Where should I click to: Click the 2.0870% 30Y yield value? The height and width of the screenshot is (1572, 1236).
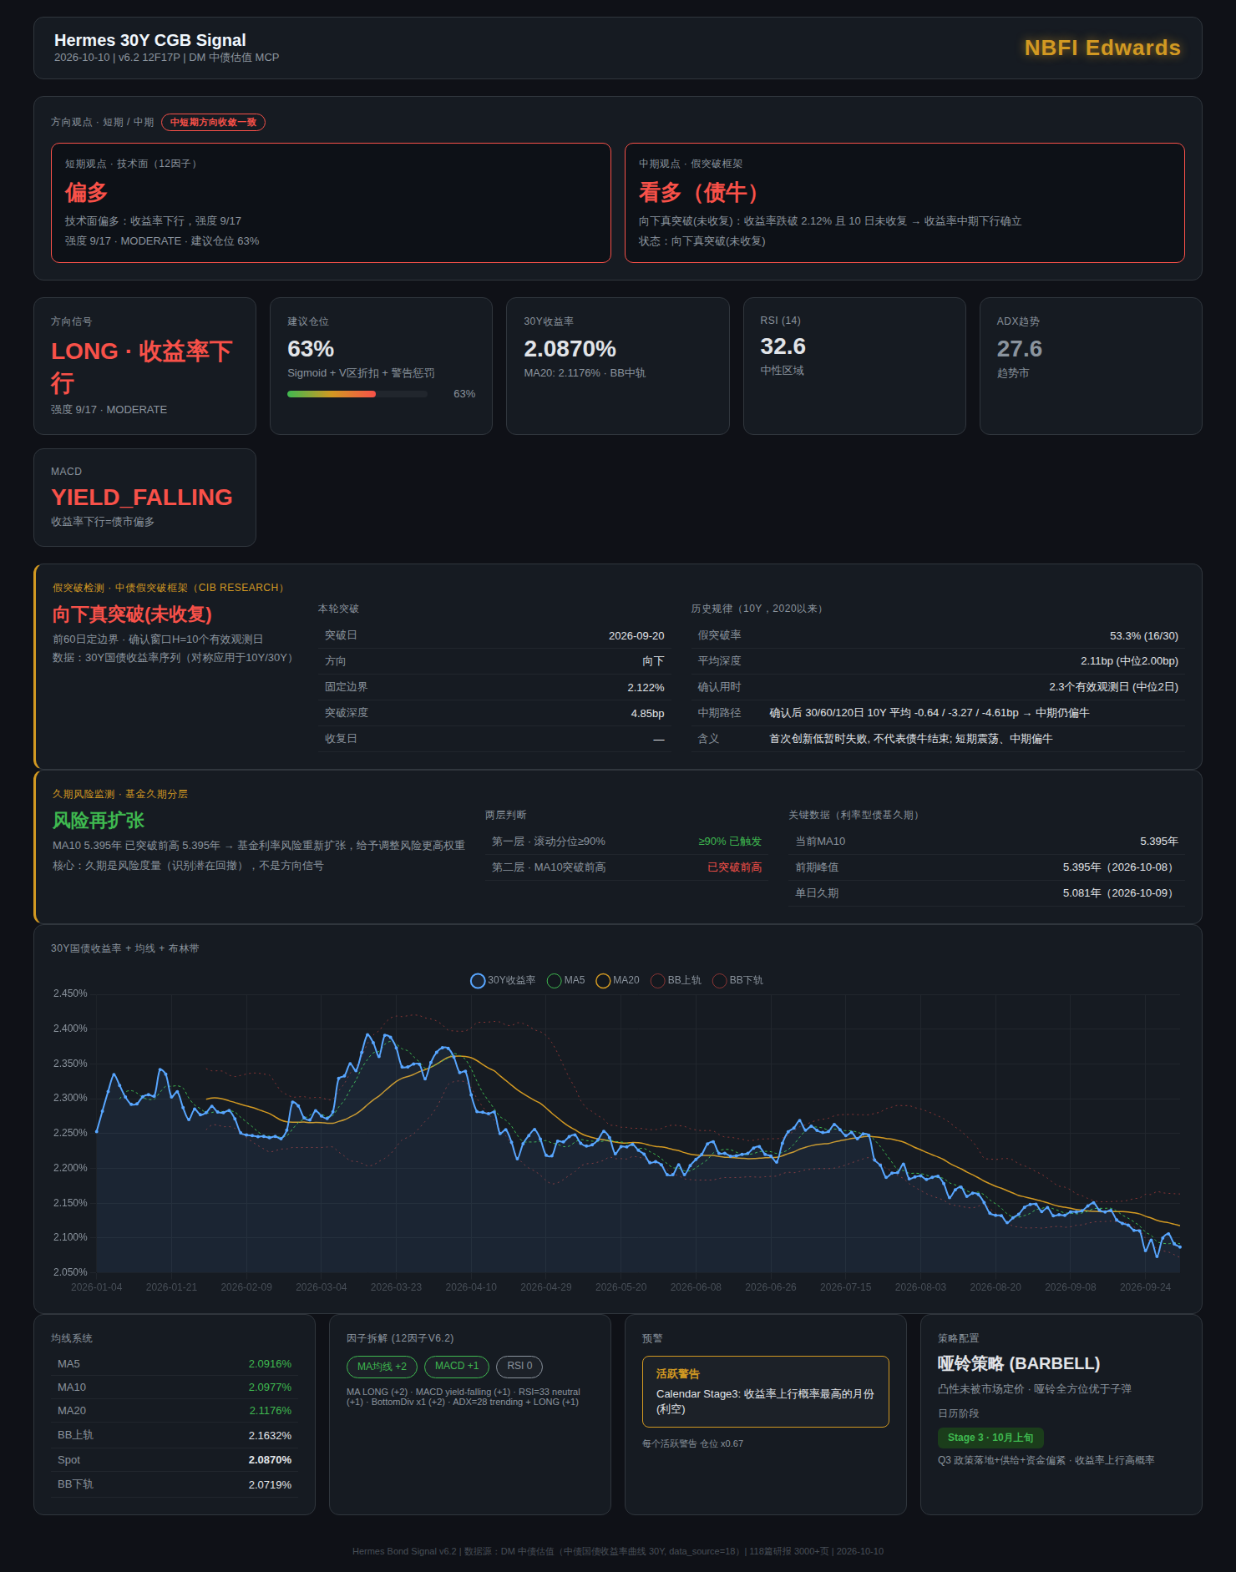[570, 349]
